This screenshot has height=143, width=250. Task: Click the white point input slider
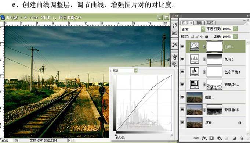point(172,135)
